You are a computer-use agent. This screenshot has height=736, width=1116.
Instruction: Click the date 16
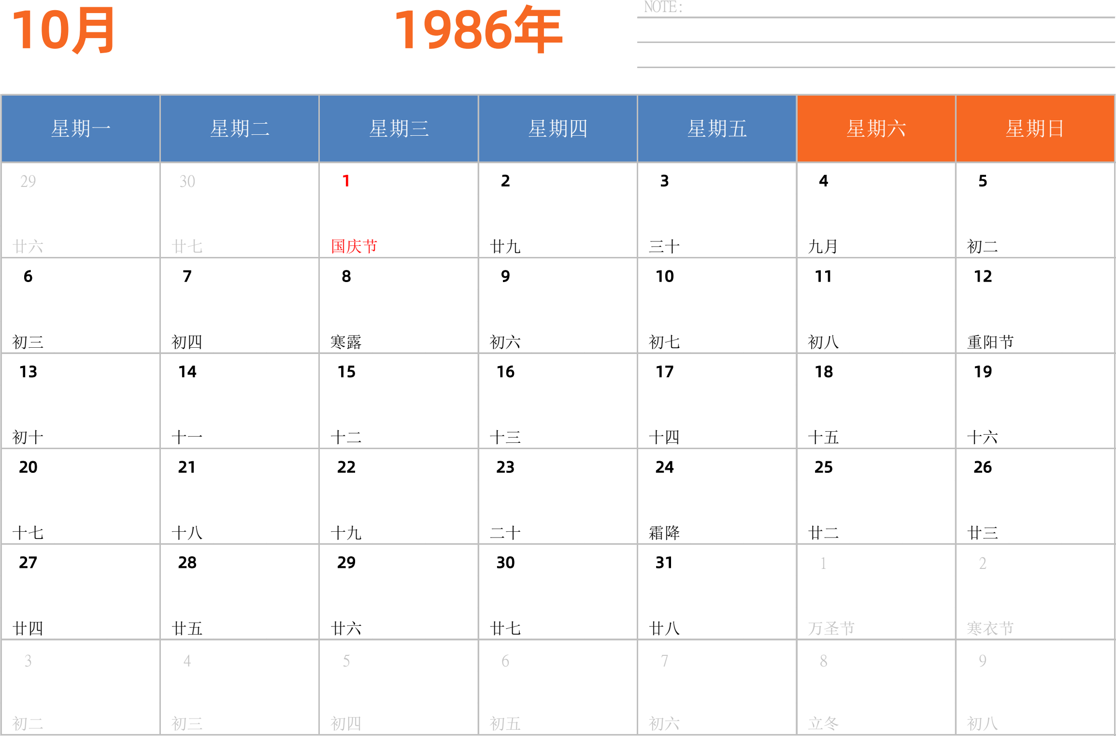tap(505, 372)
